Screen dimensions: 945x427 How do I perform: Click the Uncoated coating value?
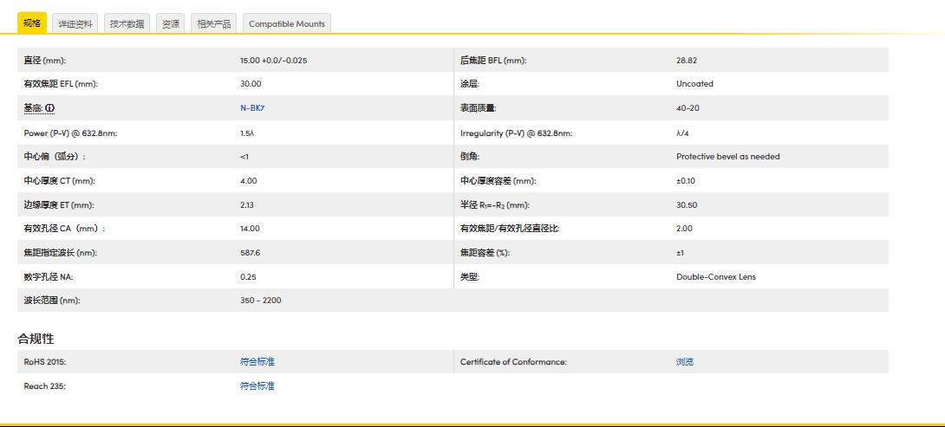tap(694, 84)
